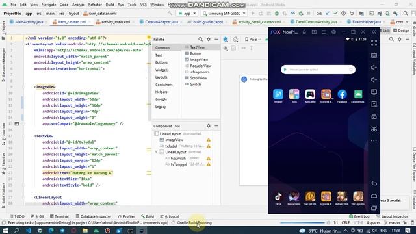This screenshot has height=234, width=416.
Task: Open the NoxPlayer hamburger menu
Action: click(324, 32)
